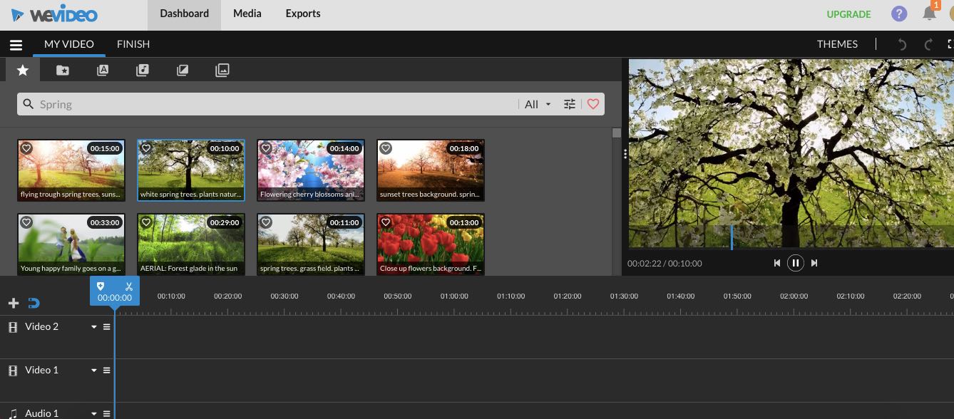Switch to the FINISH tab
Screen dimensions: 954x419
point(133,44)
